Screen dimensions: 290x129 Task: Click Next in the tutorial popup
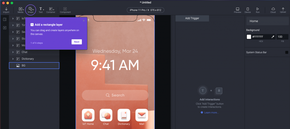(77, 42)
